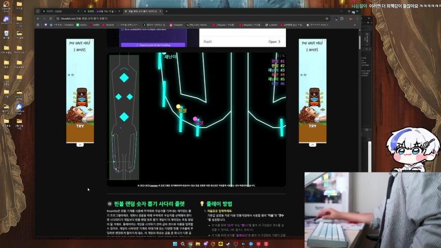Viewport: 441px width, 248px height.
Task: Click the TRY button on left ad
Action: point(80,126)
